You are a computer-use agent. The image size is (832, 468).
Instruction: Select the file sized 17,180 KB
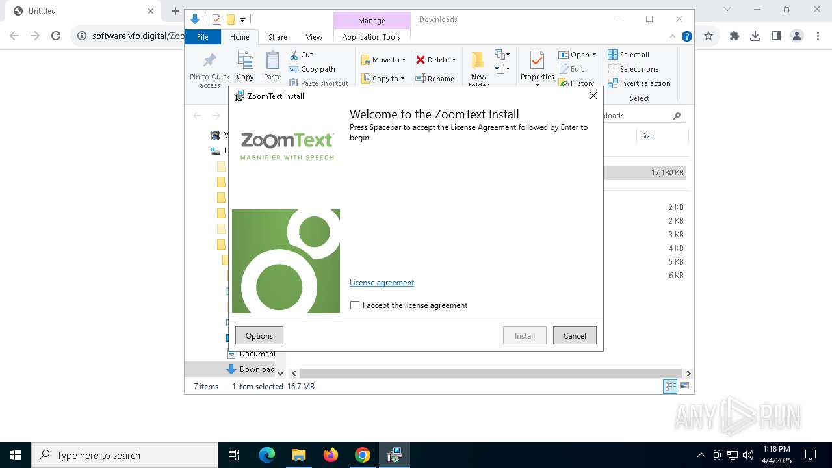pyautogui.click(x=645, y=173)
